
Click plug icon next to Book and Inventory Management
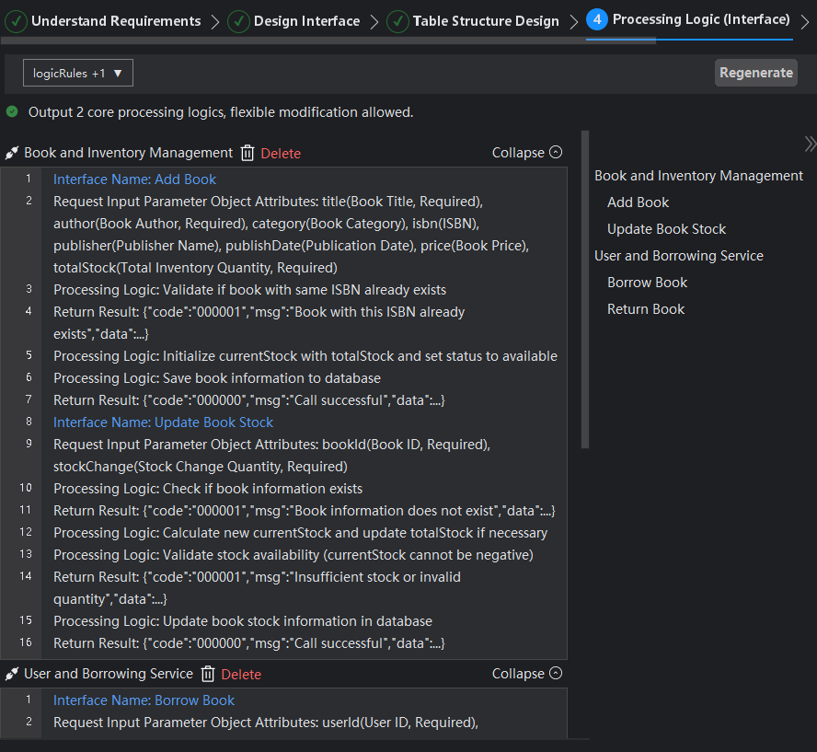(12, 153)
